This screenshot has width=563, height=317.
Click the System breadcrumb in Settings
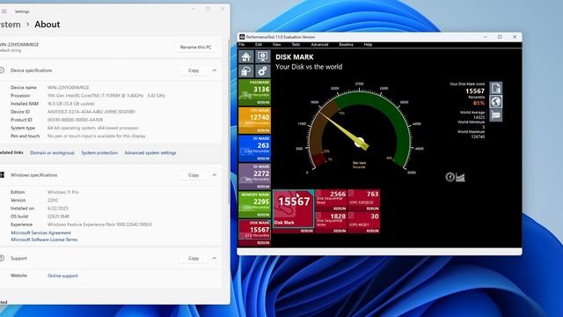[10, 25]
